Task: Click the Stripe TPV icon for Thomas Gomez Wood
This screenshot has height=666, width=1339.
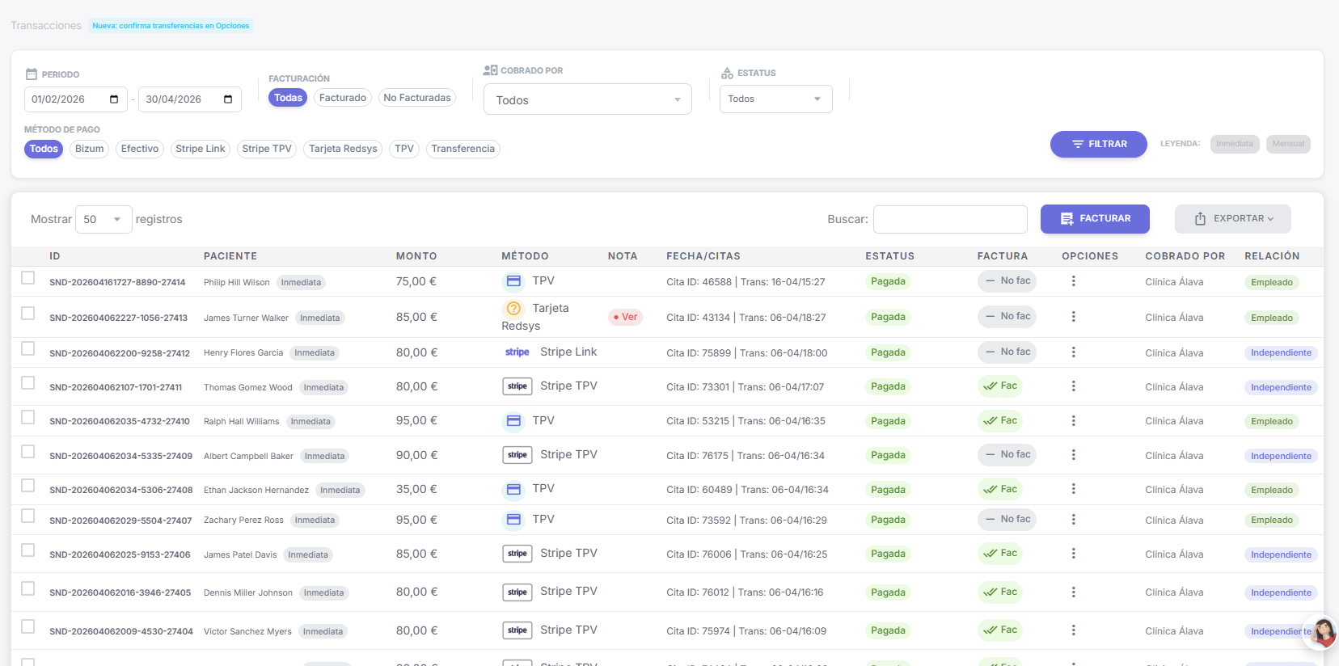Action: pos(517,386)
